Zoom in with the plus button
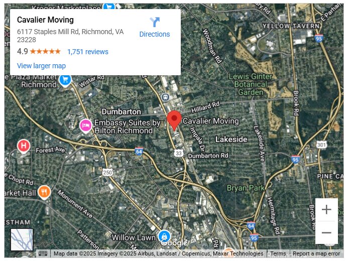This screenshot has height=261, width=350. pos(326,209)
